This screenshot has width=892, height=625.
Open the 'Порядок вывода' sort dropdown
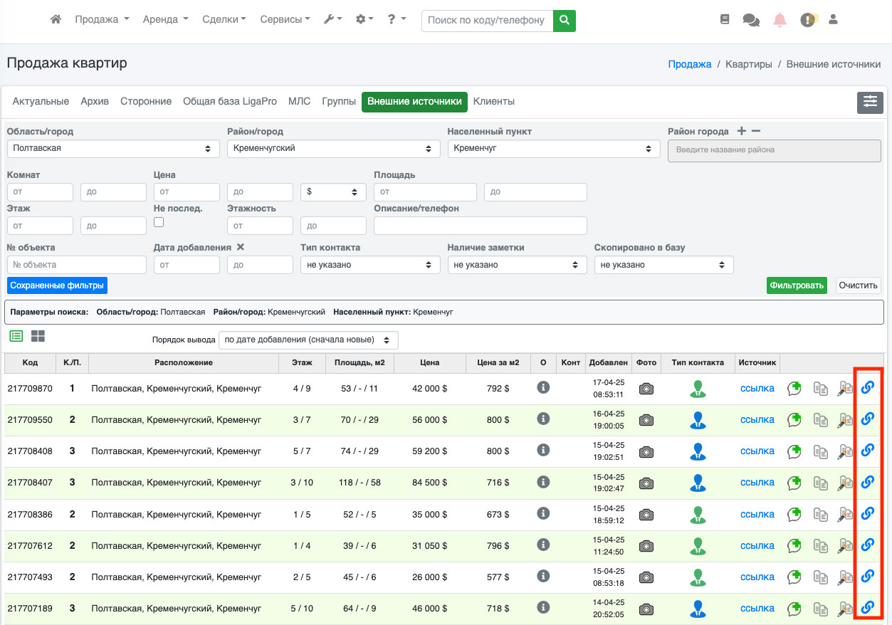(x=308, y=340)
